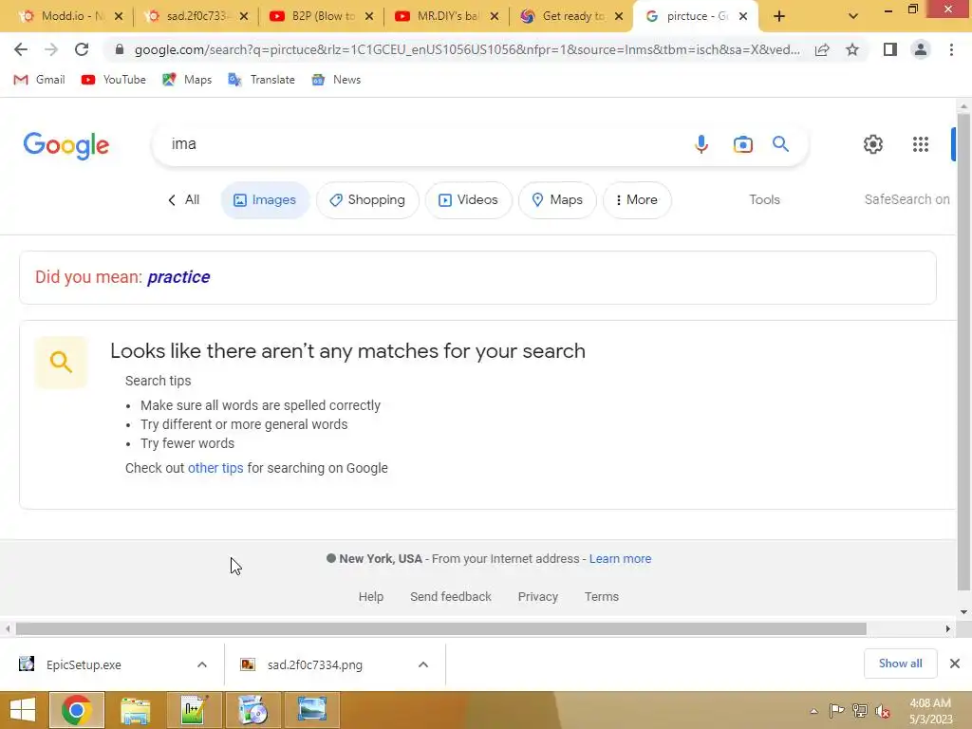Share this page icon in address bar

[x=822, y=49]
